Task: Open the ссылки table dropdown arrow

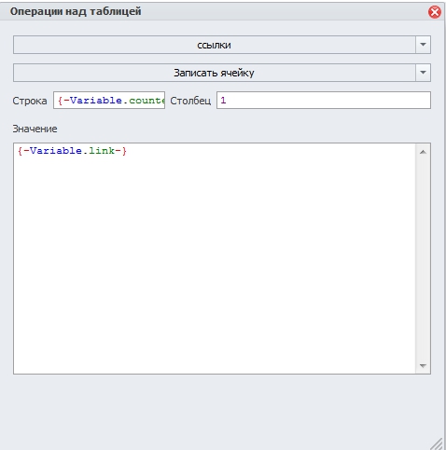Action: point(423,45)
